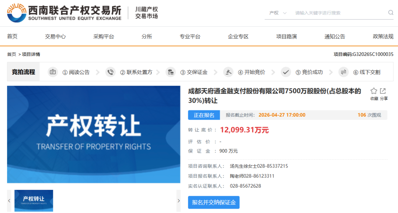Click the ⑥ 线下交割 step label

coord(367,72)
